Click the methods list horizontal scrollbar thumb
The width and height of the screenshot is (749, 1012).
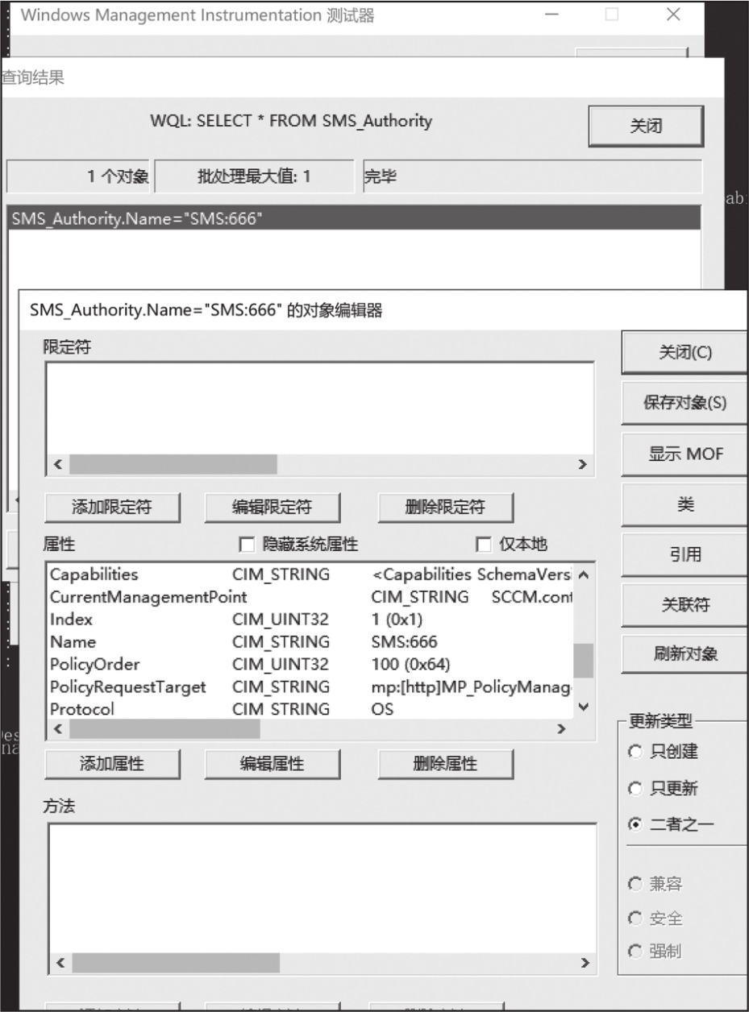pos(176,963)
